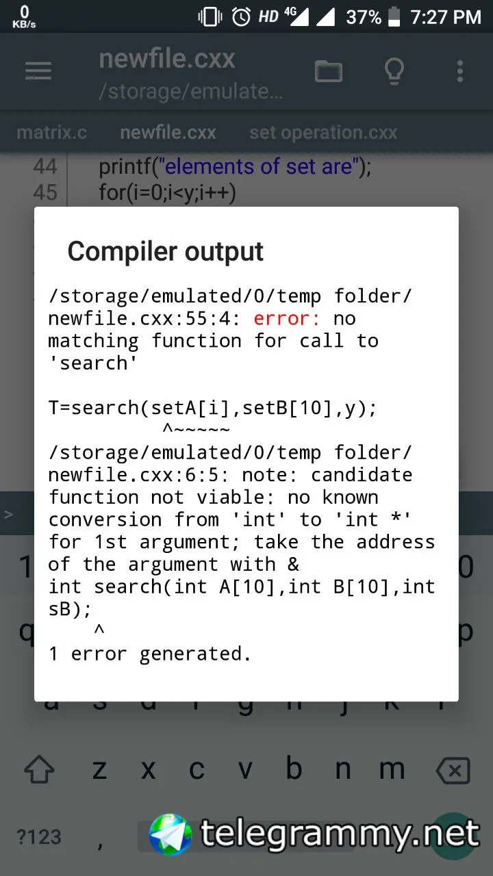The image size is (493, 876).
Task: Toggle the keyboard shift key
Action: tap(39, 769)
